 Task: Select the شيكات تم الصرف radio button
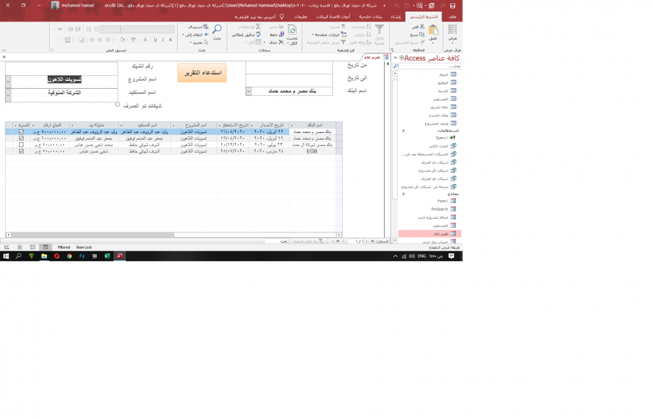[118, 104]
